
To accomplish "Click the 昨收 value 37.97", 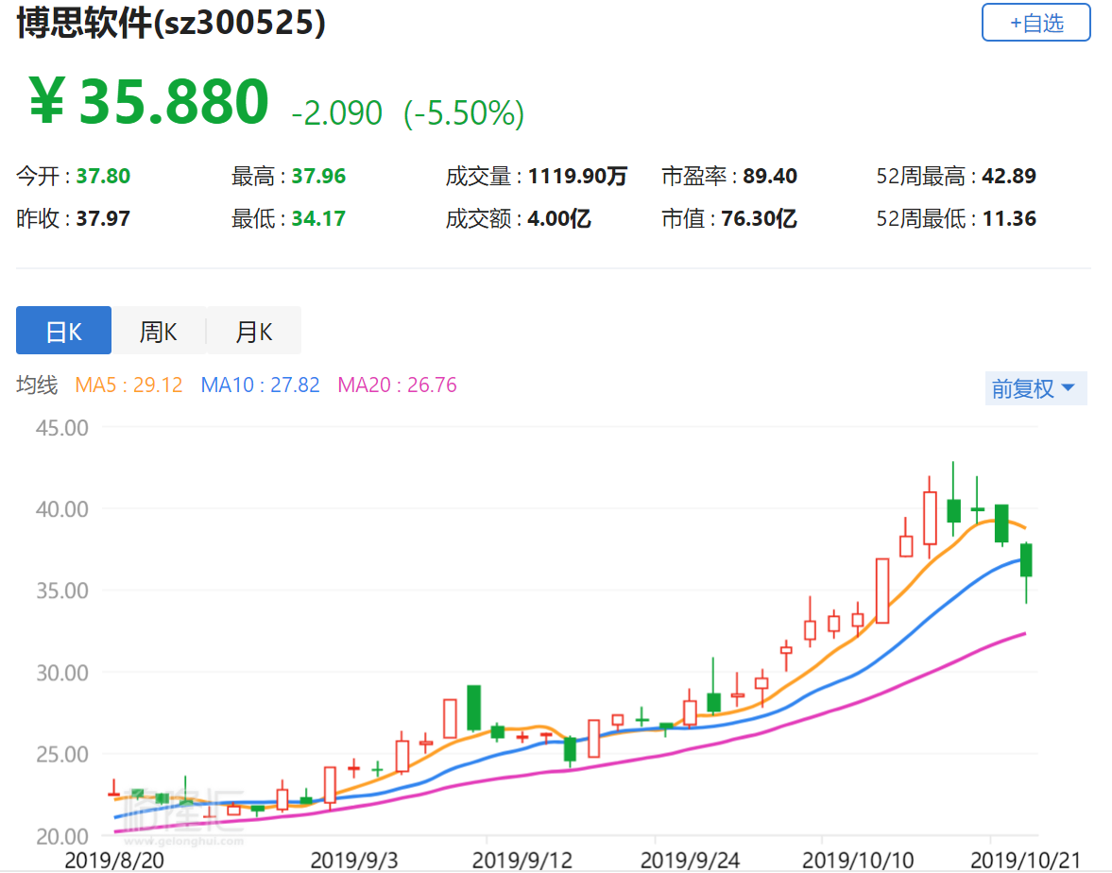I will [x=104, y=218].
